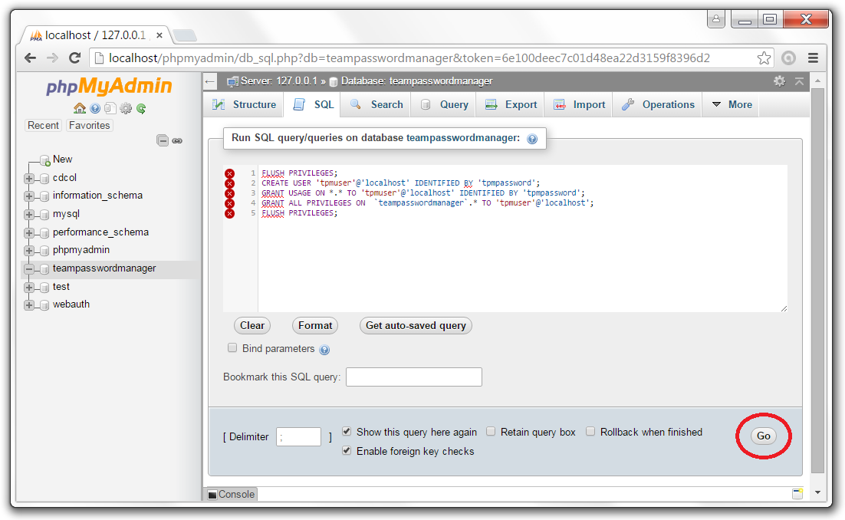Hide the navigation panel with left arrow
Image resolution: width=845 pixels, height=520 pixels.
[x=210, y=81]
